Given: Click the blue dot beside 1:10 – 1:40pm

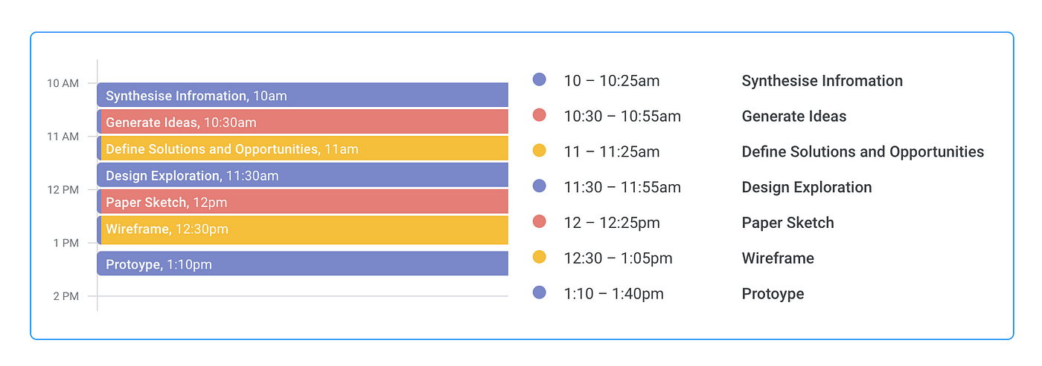Looking at the screenshot, I should [x=540, y=293].
